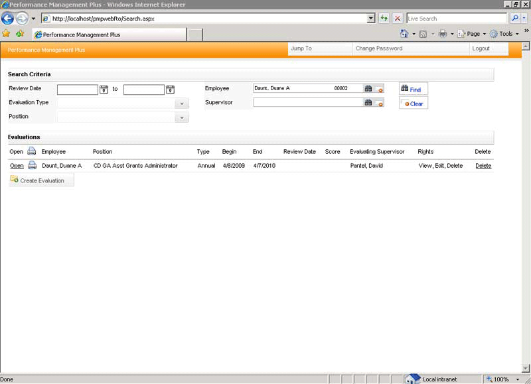Viewport: 531px width, 384px height.
Task: Select Change Password in the top menu
Action: point(378,48)
